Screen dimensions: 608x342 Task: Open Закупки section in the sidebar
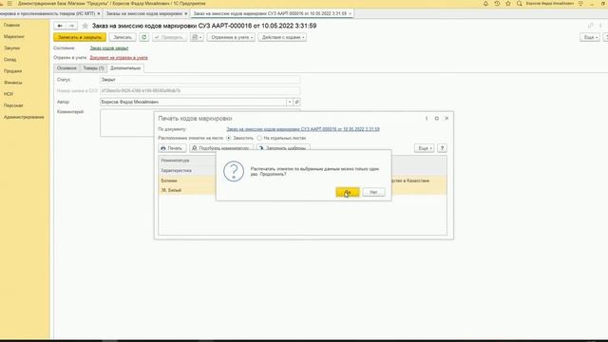point(11,48)
